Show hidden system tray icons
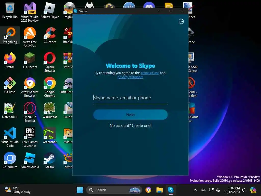Image resolution: width=261 pixels, height=196 pixels. pyautogui.click(x=195, y=190)
